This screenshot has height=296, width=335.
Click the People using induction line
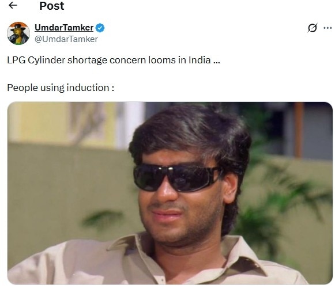click(61, 88)
